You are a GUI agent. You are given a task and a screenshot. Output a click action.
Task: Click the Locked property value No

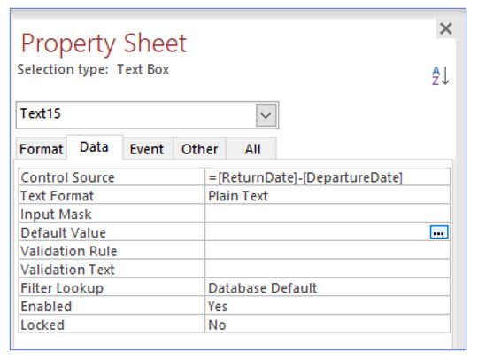[x=328, y=325]
